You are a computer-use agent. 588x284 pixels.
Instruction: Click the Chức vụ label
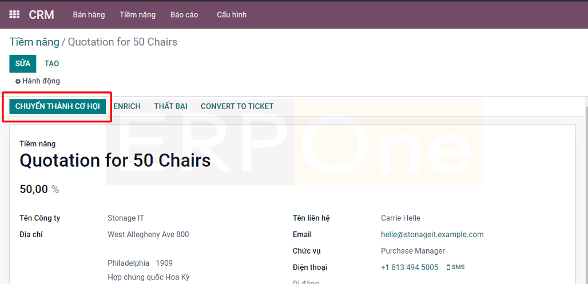tap(307, 251)
